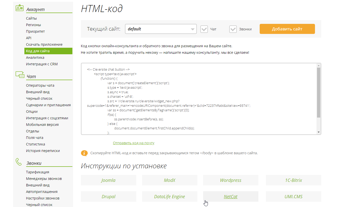This screenshot has height=207, width=364.
Task: Click Отправить код на почту link
Action: click(x=133, y=143)
